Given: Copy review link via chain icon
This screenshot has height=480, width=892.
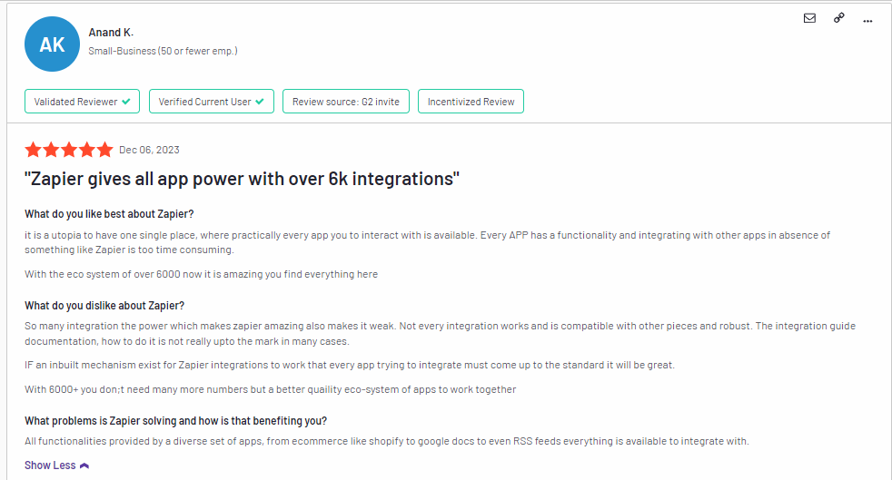Looking at the screenshot, I should point(839,18).
